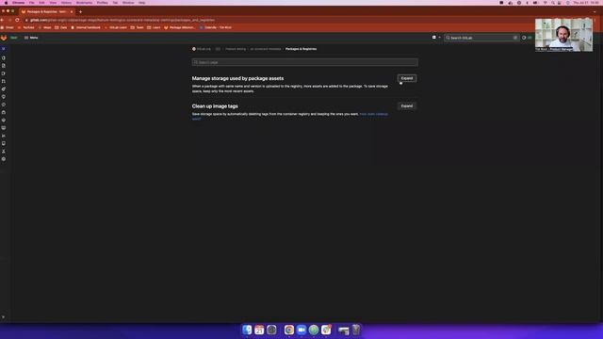Image resolution: width=603 pixels, height=339 pixels.
Task: Open the Help menu
Action: [x=142, y=3]
